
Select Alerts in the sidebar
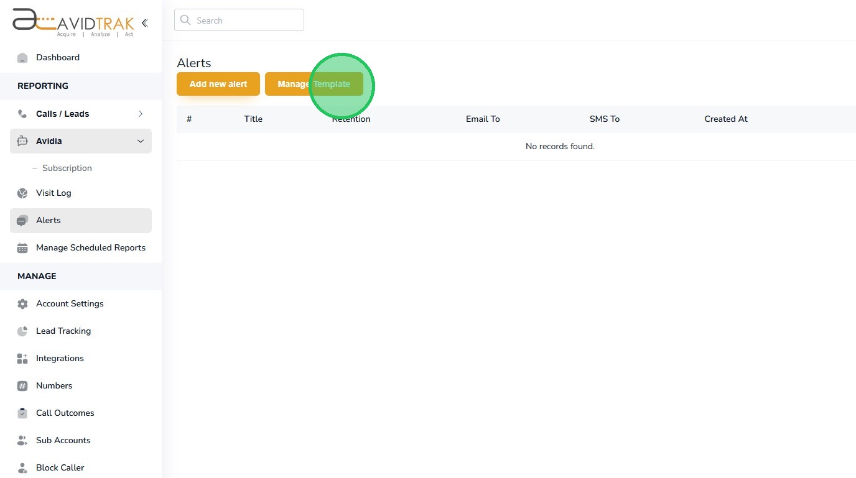(81, 221)
